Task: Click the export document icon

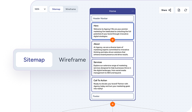Action: point(179,10)
